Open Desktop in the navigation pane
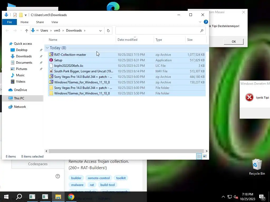This screenshot has height=202, width=270. click(x=22, y=50)
